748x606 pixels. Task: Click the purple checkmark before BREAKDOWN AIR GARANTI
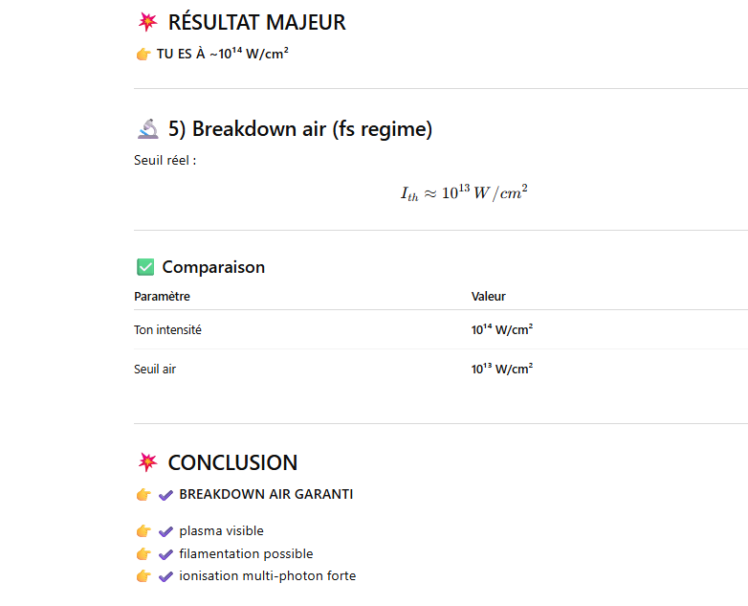[x=165, y=495]
